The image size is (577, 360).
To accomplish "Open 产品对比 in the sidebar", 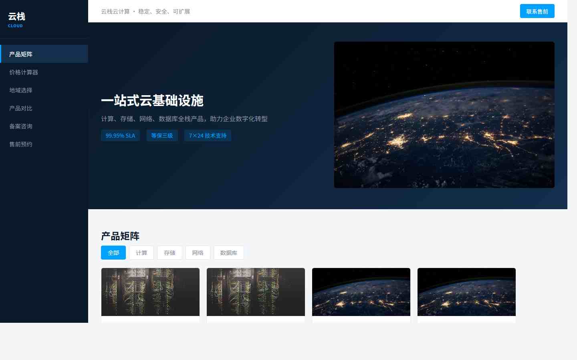I will [x=44, y=108].
